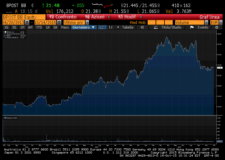Select the 5A time range tab

[55, 27]
